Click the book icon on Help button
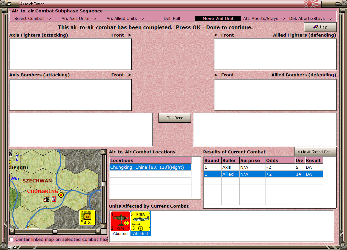This screenshot has height=250, width=347. [x=316, y=27]
